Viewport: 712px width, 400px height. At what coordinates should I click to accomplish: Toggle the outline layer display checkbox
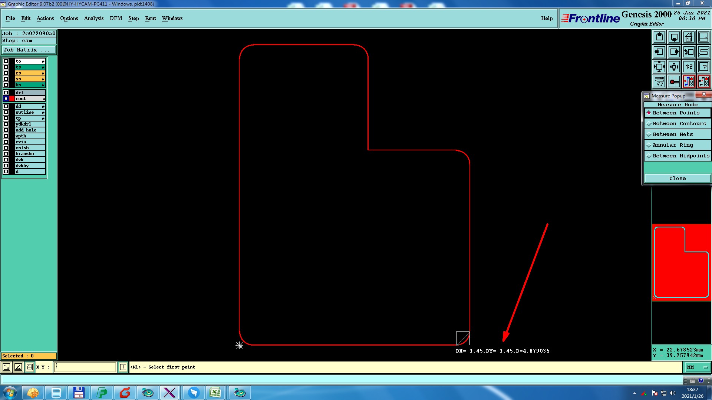pyautogui.click(x=6, y=112)
